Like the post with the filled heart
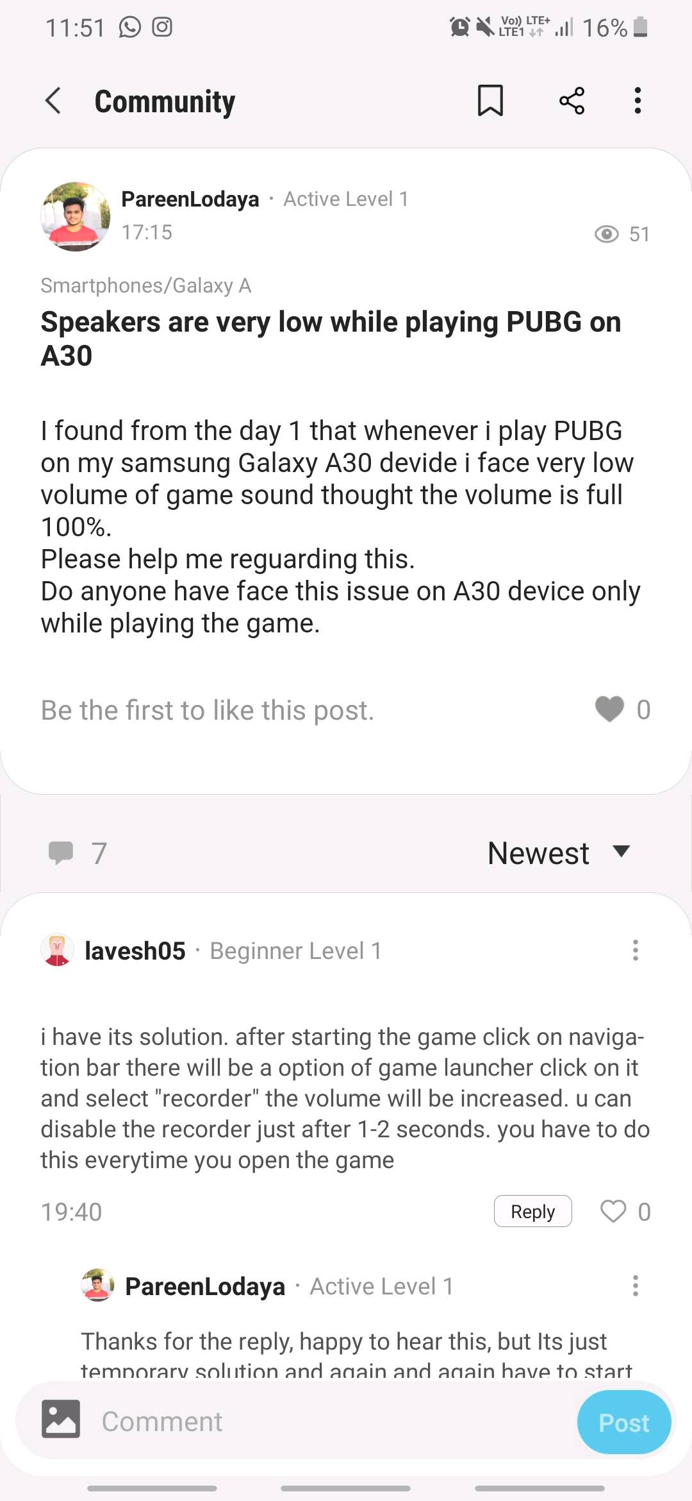Screen dimensions: 692x1501 [x=609, y=709]
